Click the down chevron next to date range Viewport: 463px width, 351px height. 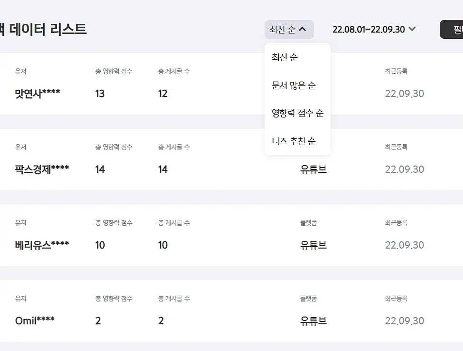(x=412, y=29)
